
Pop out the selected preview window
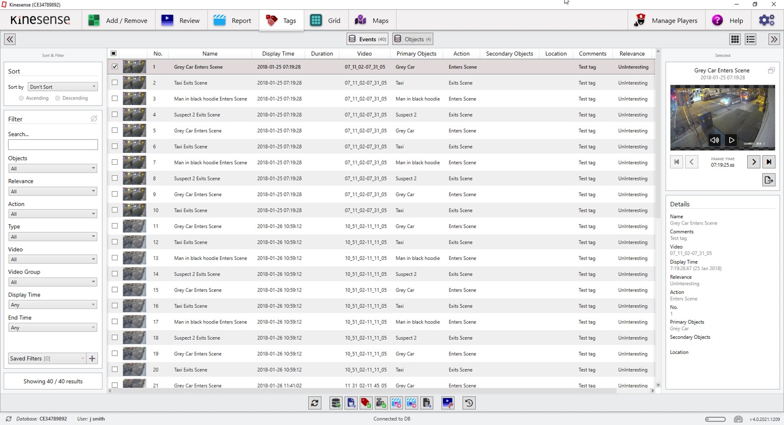771,71
